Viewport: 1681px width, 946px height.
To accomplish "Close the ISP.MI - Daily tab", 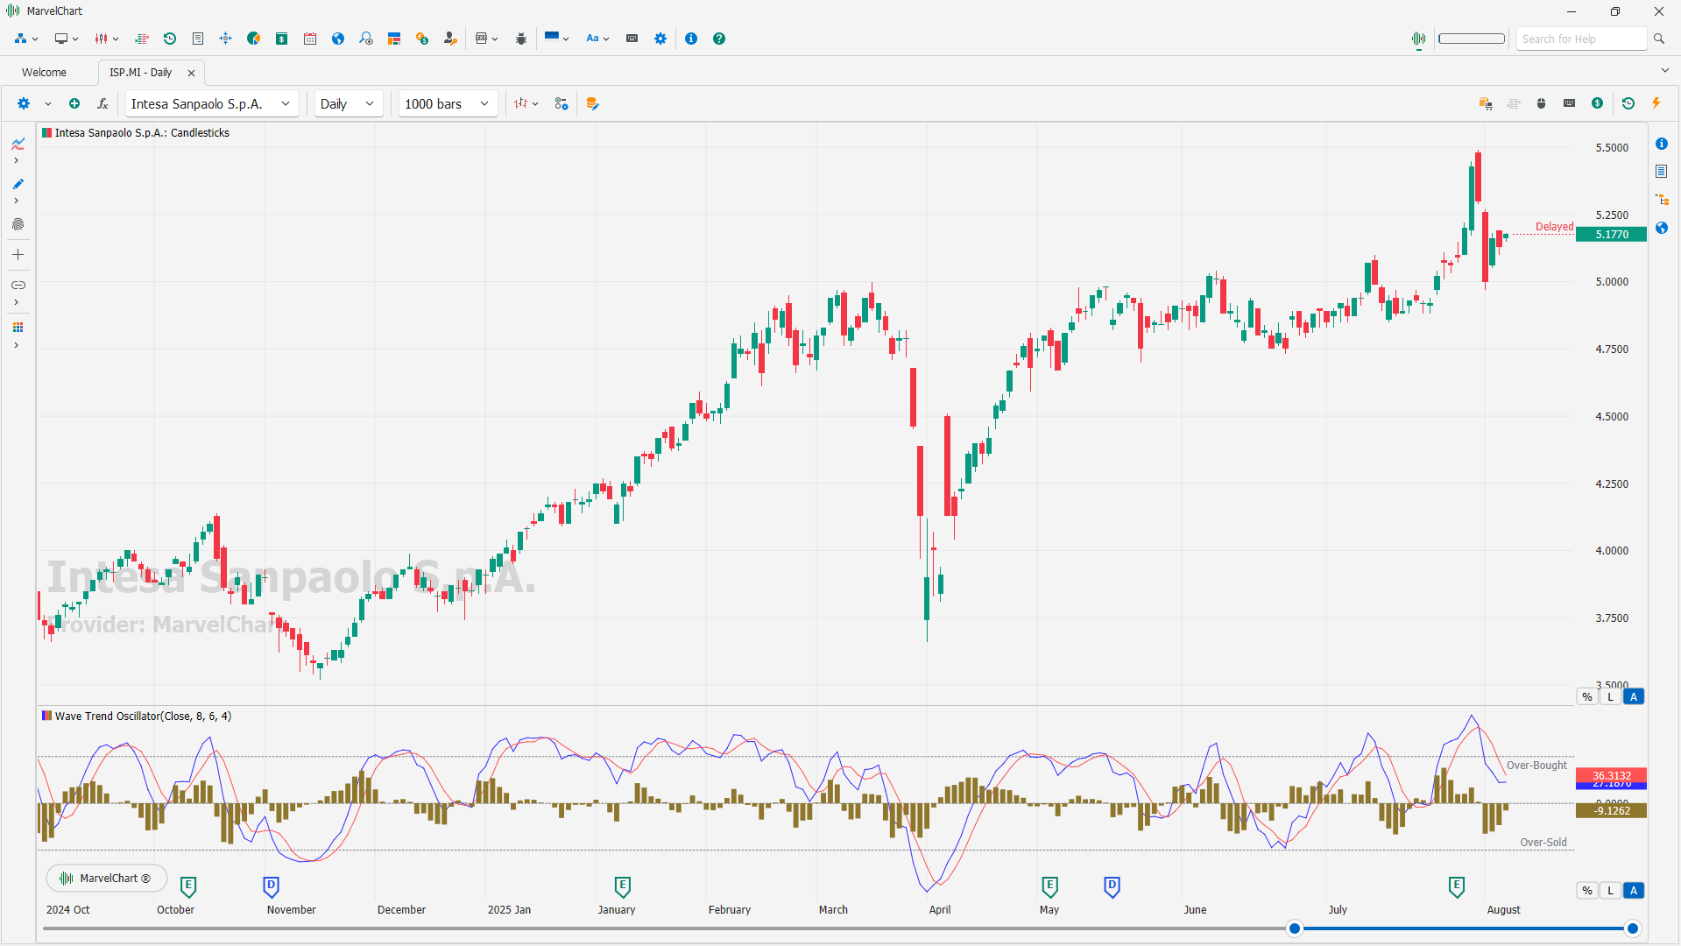I will [191, 73].
